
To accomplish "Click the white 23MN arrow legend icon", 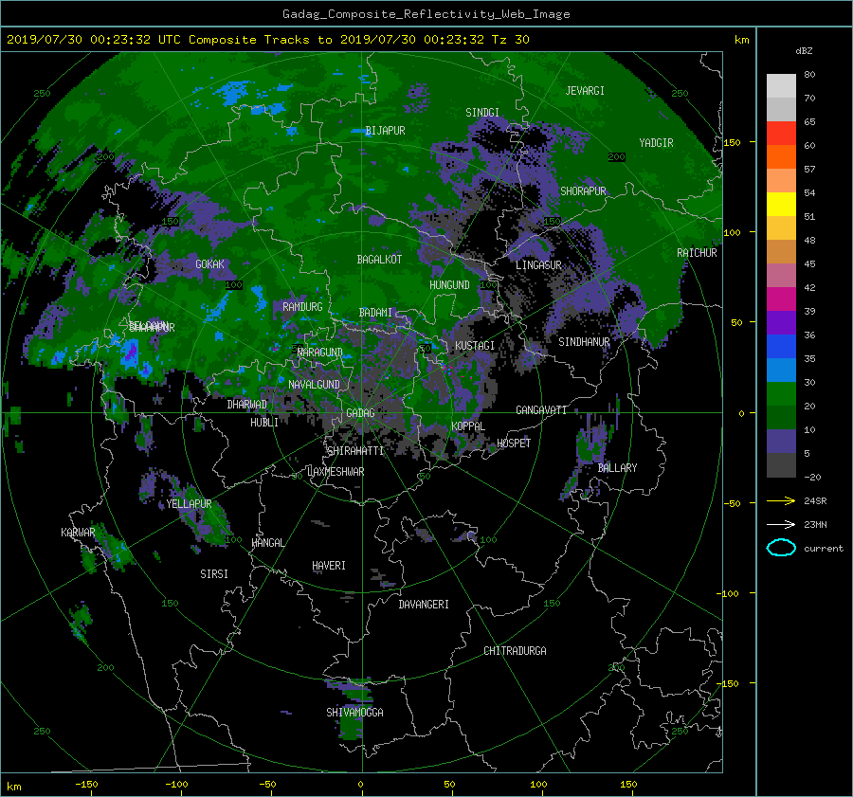I will [781, 524].
